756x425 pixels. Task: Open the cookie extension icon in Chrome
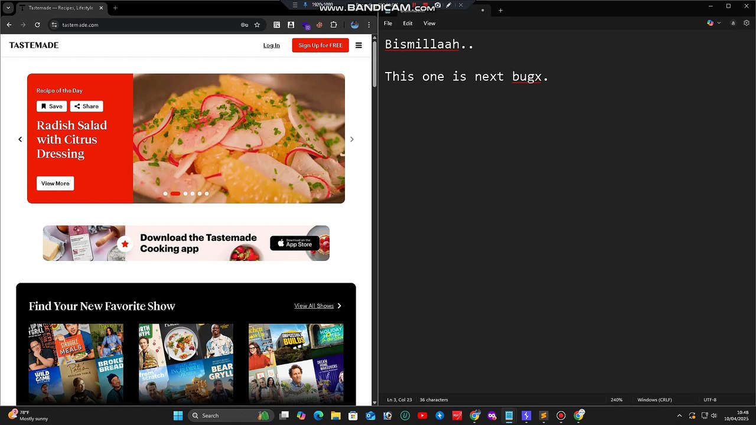pos(320,25)
